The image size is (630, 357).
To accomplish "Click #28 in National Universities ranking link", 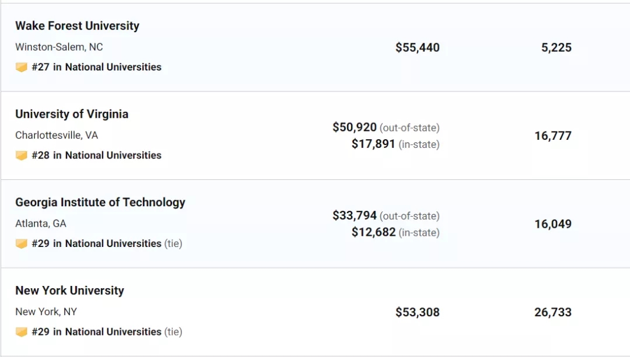I will (x=96, y=155).
